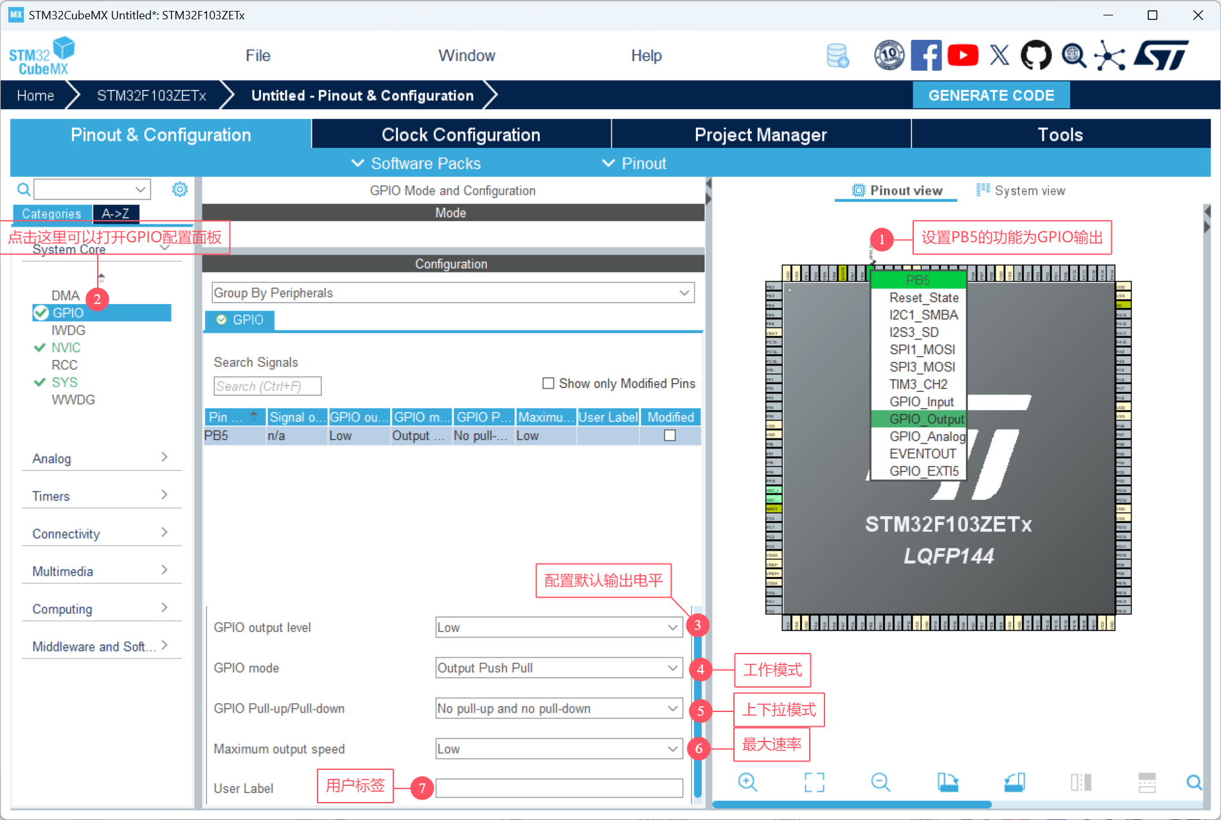Enable Show only Modified Pins checkbox
The width and height of the screenshot is (1221, 820).
(x=548, y=384)
